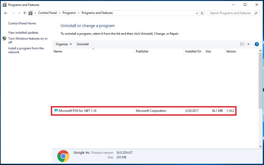Click the Google Chrome icon in details pane
The image size is (264, 165).
pos(63,156)
